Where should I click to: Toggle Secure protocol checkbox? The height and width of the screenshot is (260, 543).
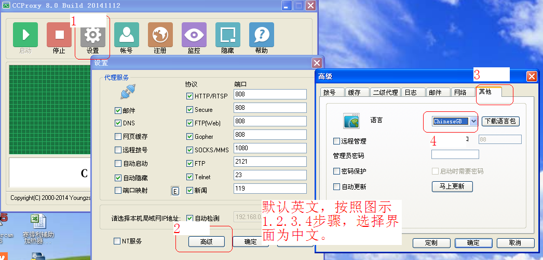coord(189,109)
